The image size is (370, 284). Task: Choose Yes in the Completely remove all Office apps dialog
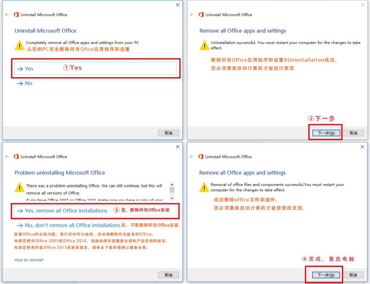[95, 69]
